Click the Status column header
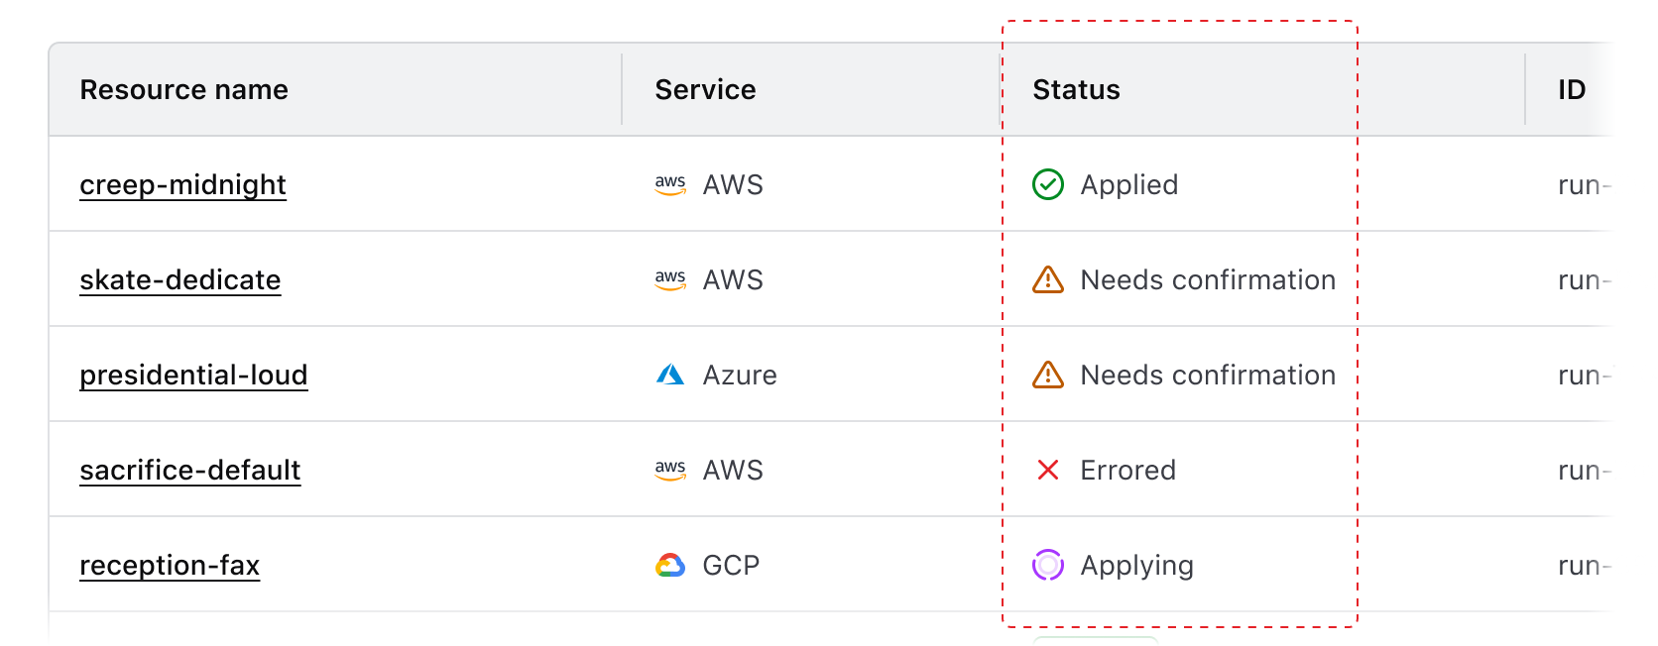 [1075, 89]
